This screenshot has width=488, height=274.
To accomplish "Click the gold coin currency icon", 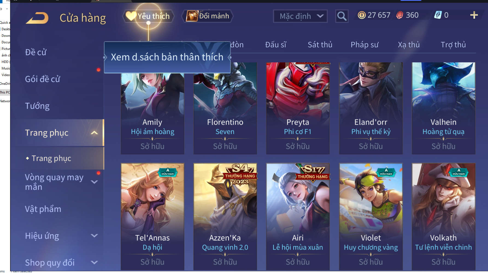I will (361, 15).
